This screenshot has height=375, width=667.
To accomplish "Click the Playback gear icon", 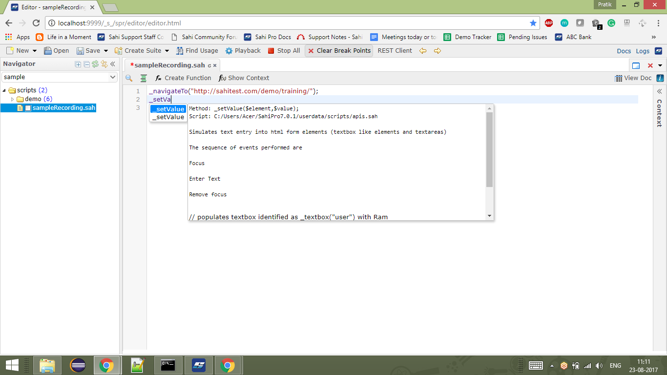I will [x=229, y=51].
